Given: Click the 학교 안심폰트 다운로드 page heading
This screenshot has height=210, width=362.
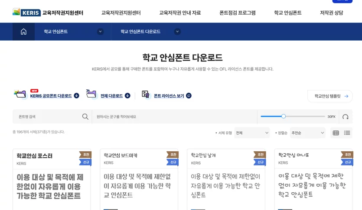Looking at the screenshot, I should pyautogui.click(x=183, y=57).
